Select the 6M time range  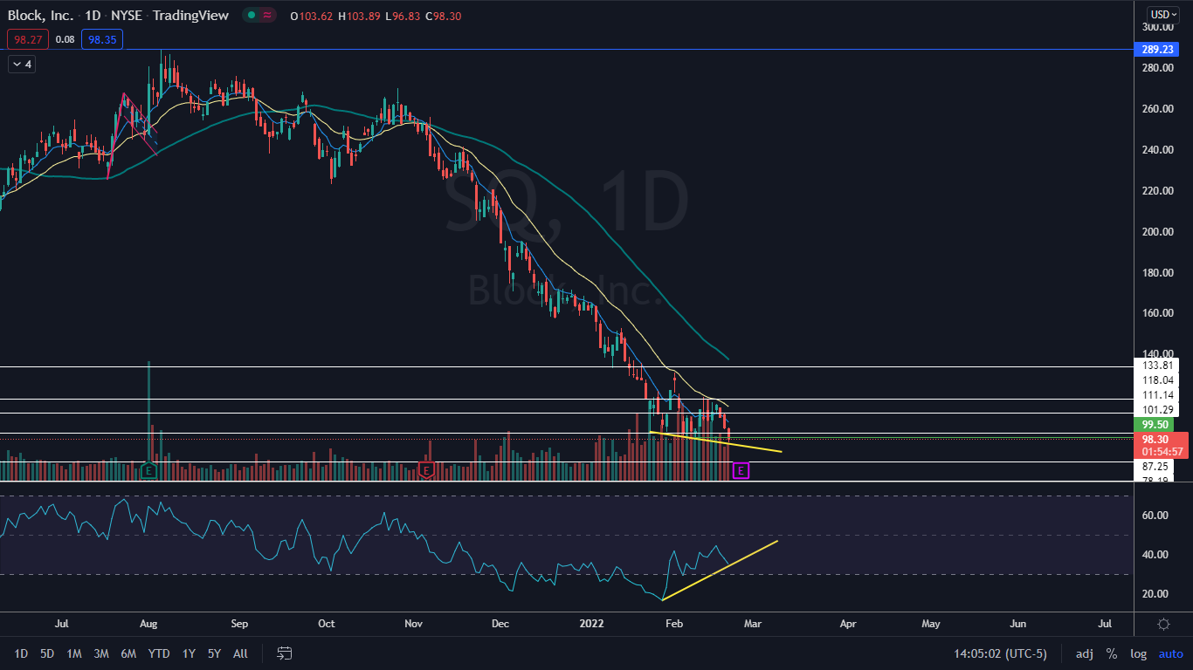128,653
